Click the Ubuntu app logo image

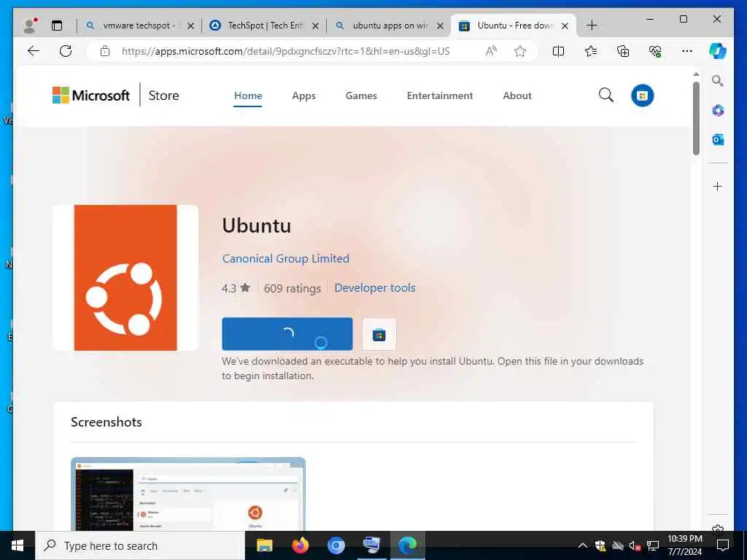click(x=125, y=278)
